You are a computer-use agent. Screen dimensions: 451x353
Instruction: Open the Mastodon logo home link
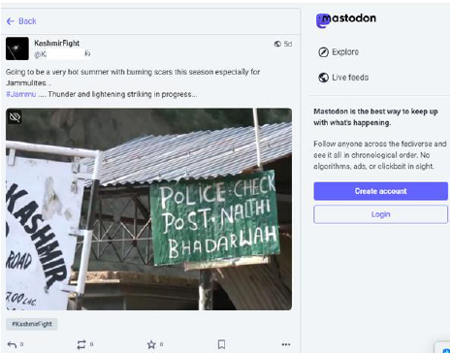coord(346,20)
